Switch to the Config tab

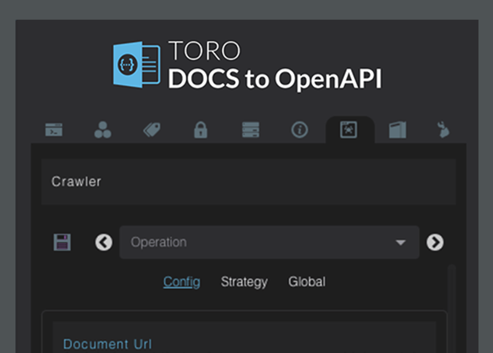[182, 282]
